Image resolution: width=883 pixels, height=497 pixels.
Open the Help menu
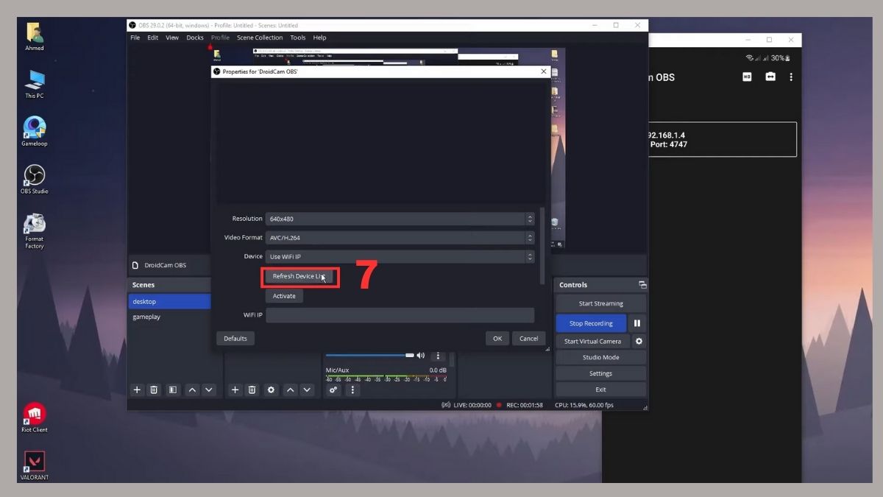[319, 38]
